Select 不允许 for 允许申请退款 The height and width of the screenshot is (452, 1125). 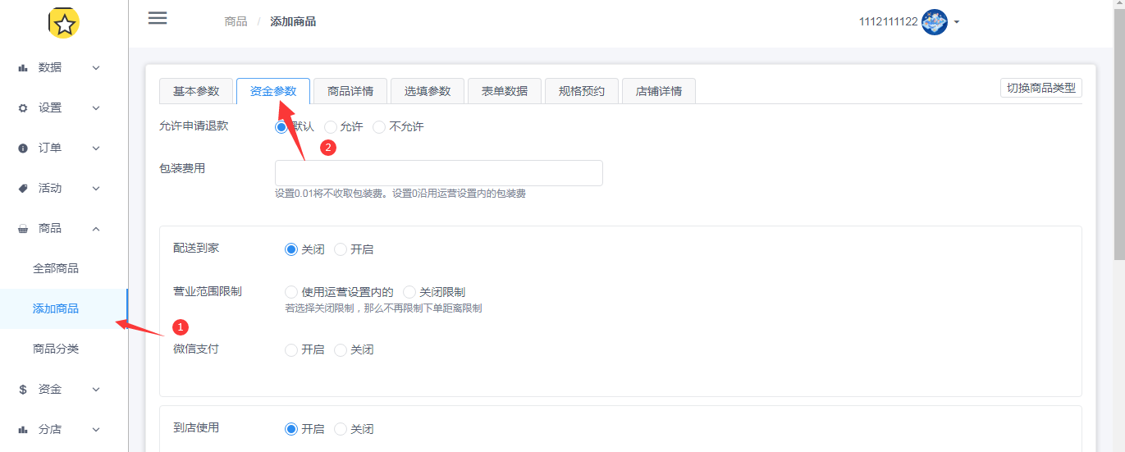[x=379, y=127]
